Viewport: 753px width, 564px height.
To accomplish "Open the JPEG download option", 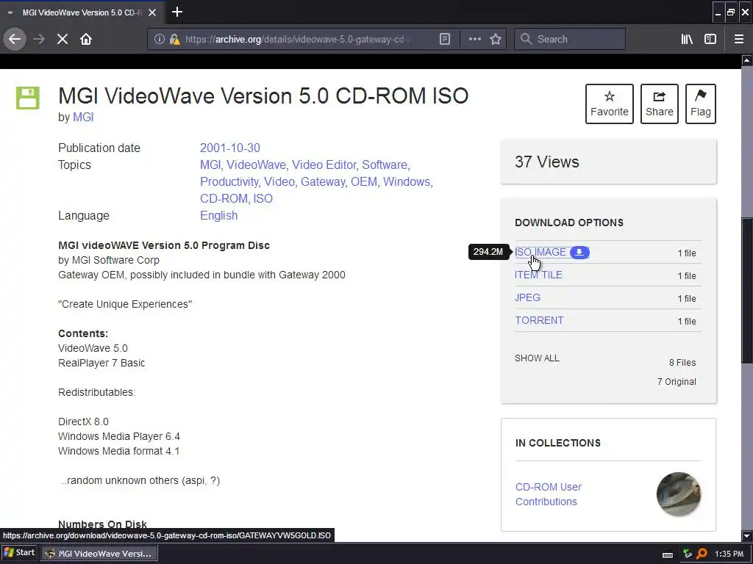I will (527, 297).
